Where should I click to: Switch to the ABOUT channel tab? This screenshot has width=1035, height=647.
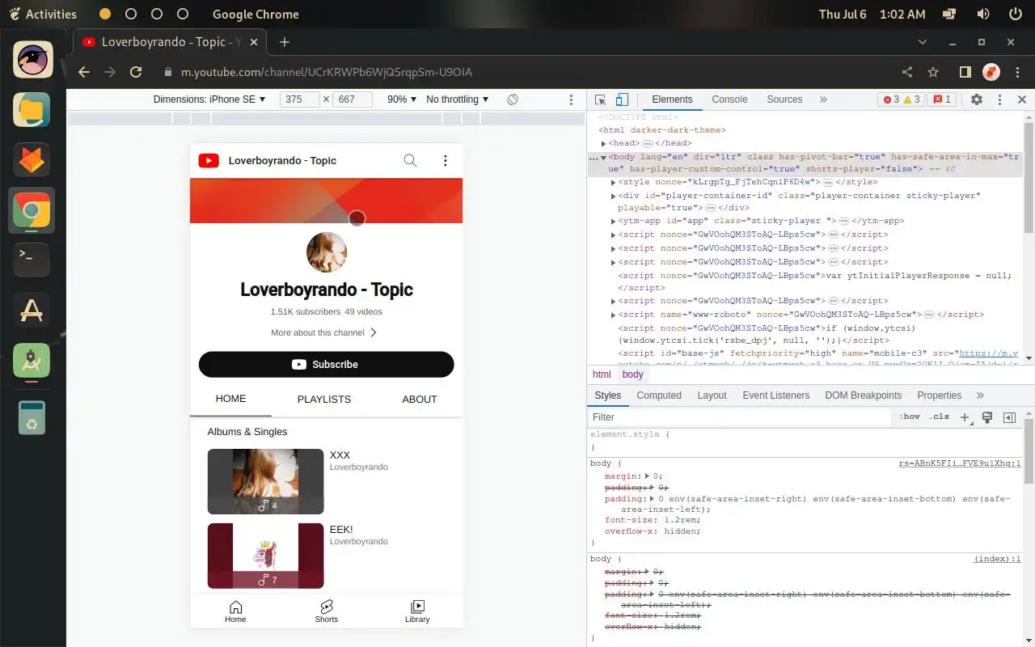420,400
